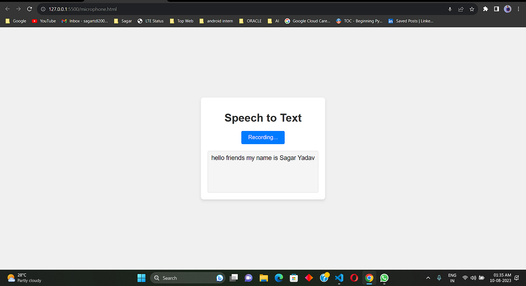Reload the page with the refresh icon
The height and width of the screenshot is (286, 526).
(29, 9)
